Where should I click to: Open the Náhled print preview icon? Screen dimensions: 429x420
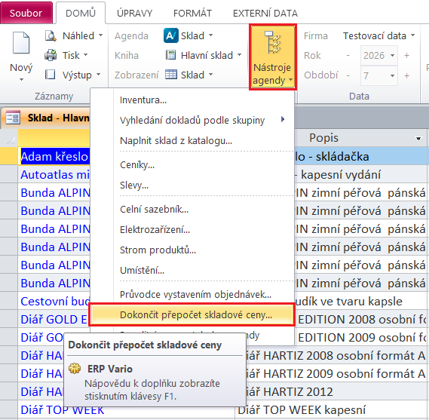tap(51, 36)
